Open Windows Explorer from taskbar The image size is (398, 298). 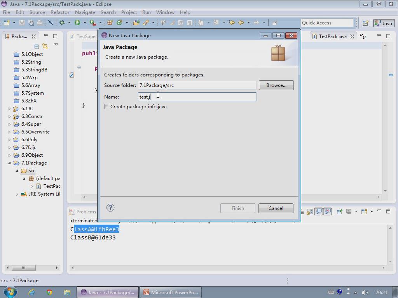coord(67,292)
